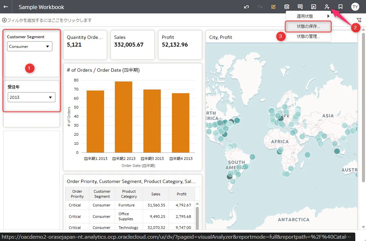The width and height of the screenshot is (366, 241).
Task: Click the AFRICA label on map
Action: (x=280, y=141)
